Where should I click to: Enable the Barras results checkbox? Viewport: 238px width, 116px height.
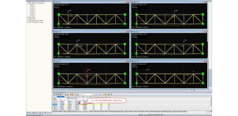29,17
